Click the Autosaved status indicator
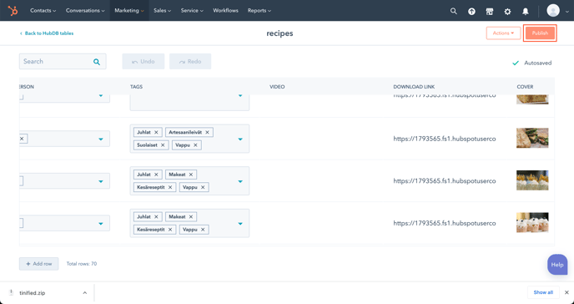This screenshot has width=574, height=304. (x=532, y=63)
